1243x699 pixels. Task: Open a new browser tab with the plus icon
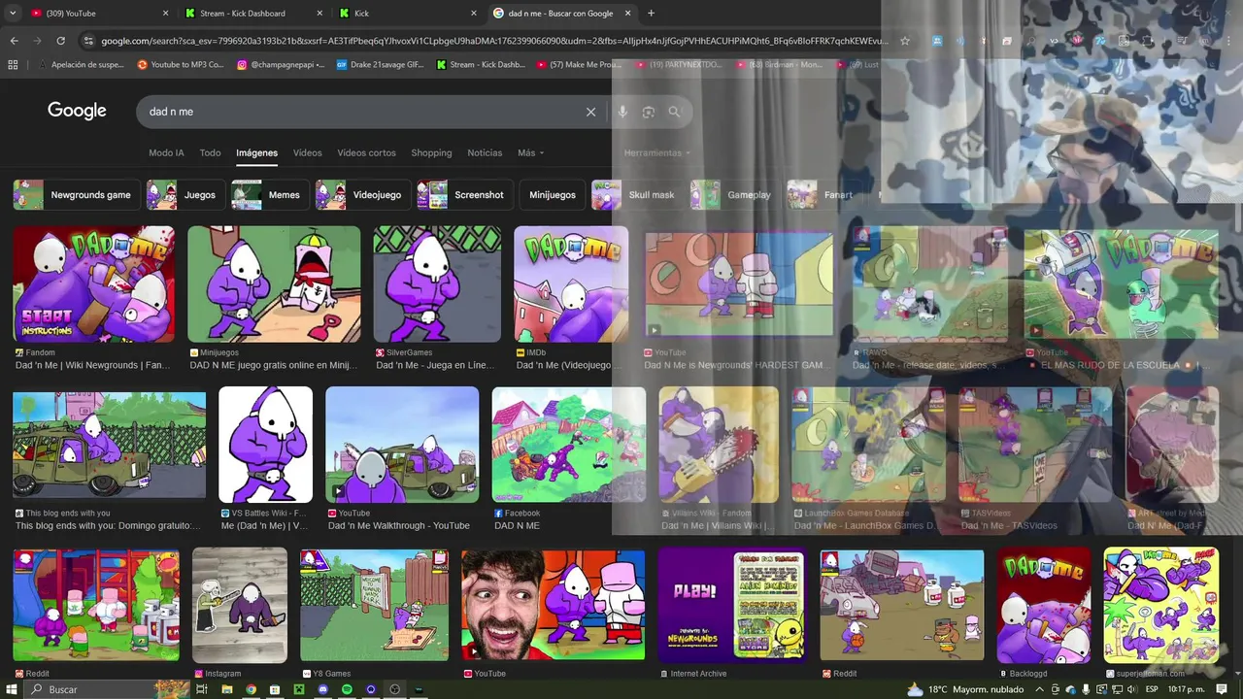point(651,14)
